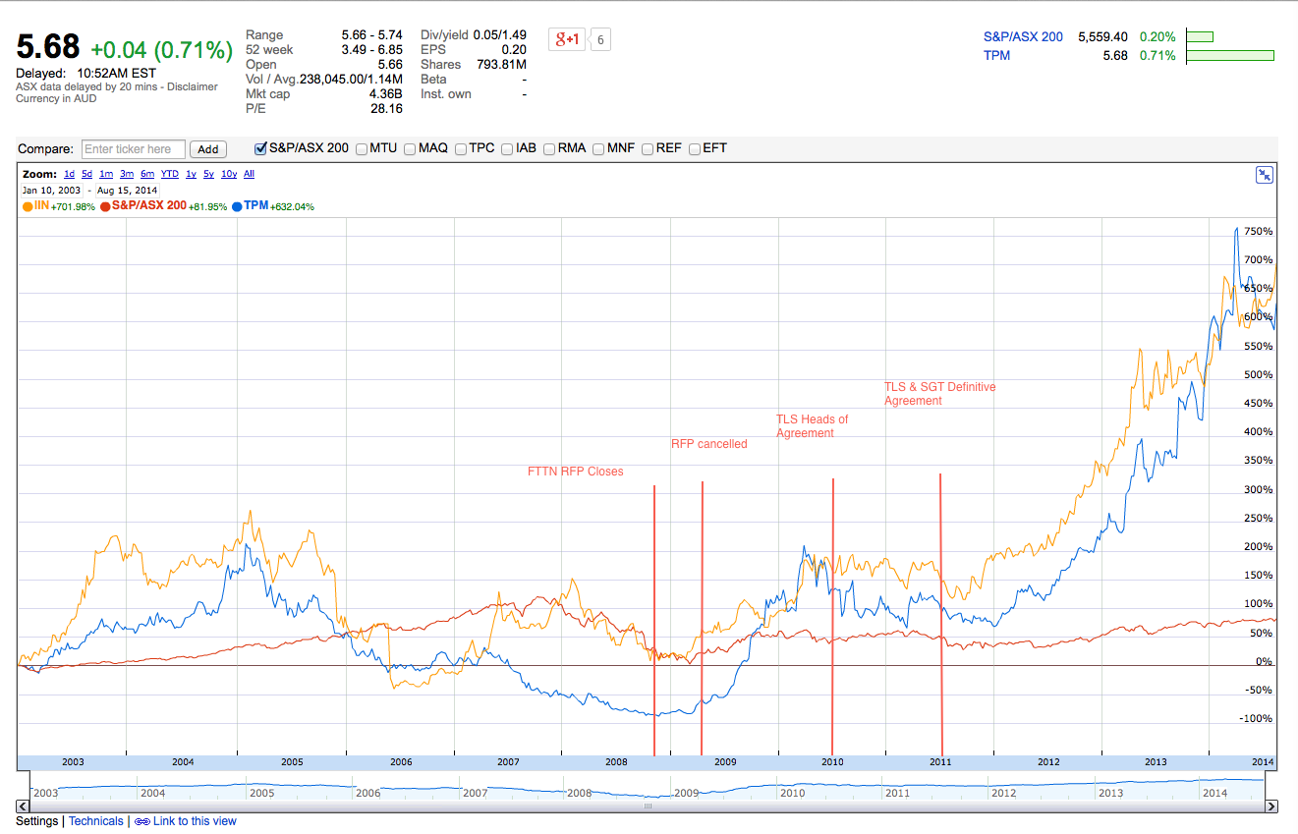Tick the MAQ comparison checkbox
1298x834 pixels.
(x=410, y=149)
